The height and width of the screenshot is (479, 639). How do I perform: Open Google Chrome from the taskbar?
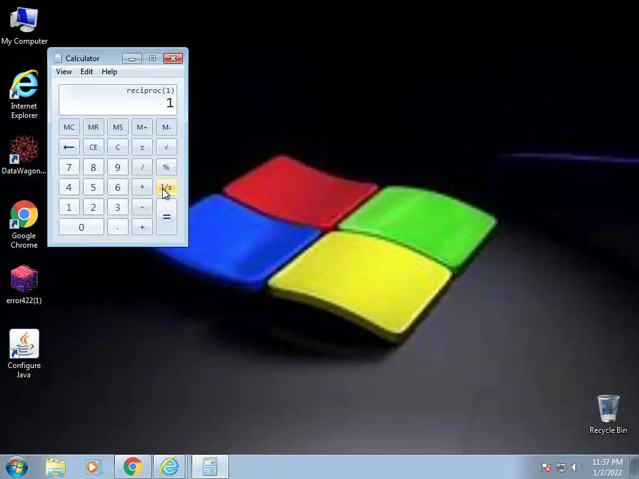pyautogui.click(x=132, y=467)
